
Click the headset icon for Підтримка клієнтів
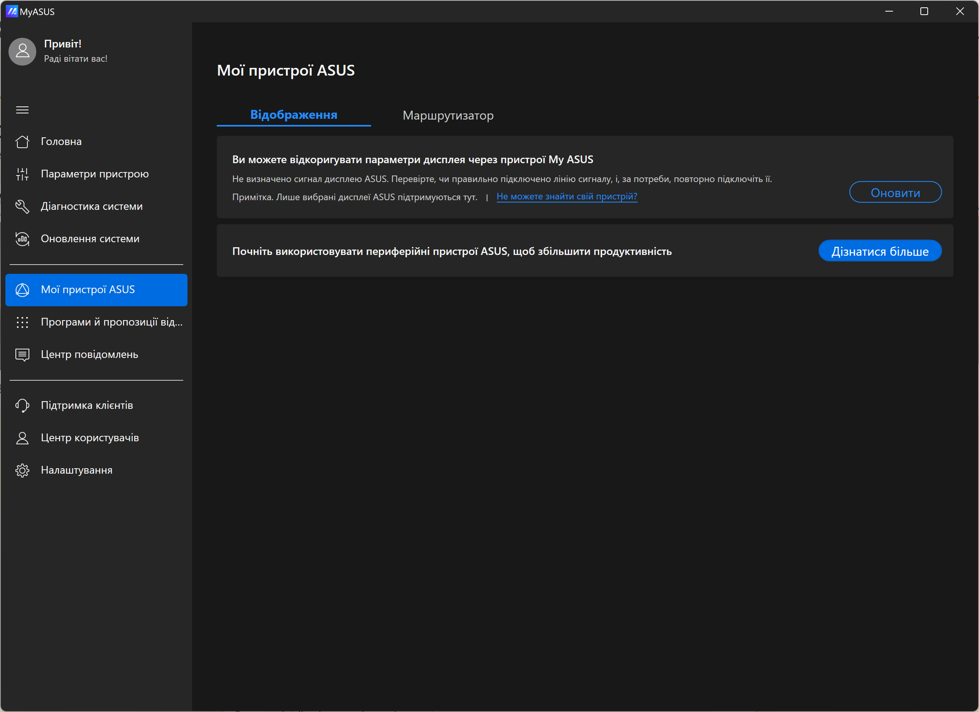(22, 405)
